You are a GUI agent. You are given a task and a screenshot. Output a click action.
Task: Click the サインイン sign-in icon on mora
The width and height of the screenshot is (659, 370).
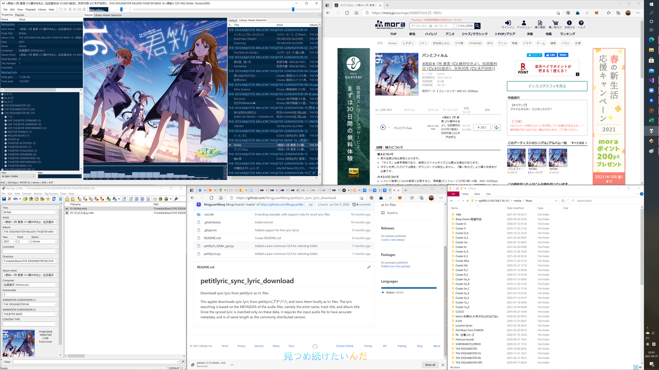pyautogui.click(x=508, y=24)
